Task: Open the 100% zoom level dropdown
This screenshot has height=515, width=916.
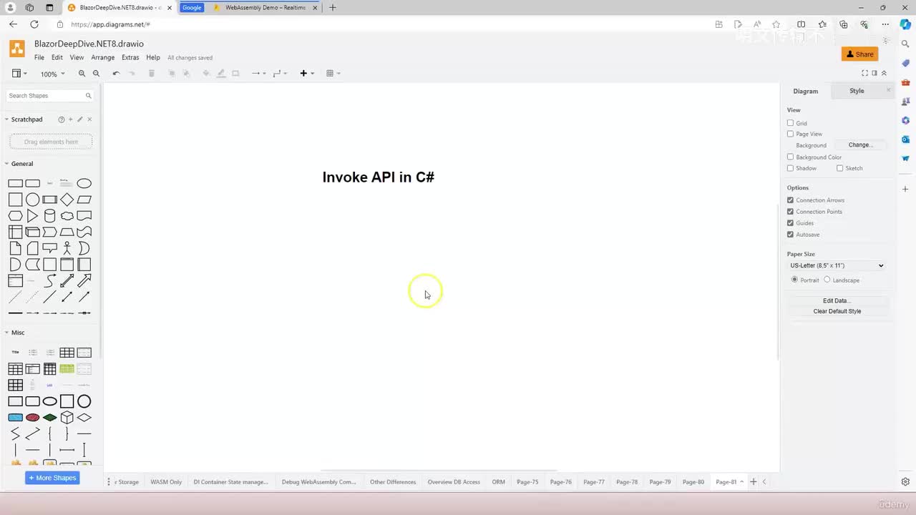Action: point(52,74)
